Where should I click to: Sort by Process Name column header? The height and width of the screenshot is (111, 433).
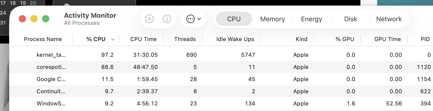coord(43,39)
